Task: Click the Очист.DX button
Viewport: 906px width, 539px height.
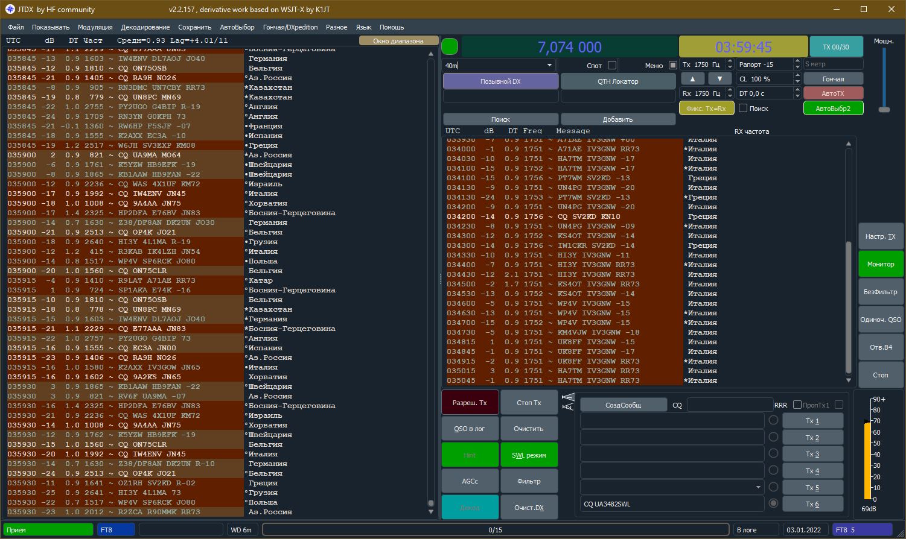Action: coord(529,508)
